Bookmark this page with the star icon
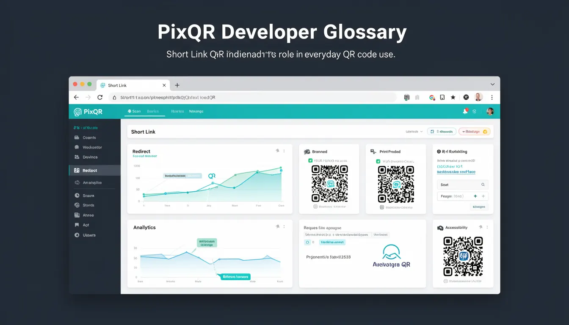 pyautogui.click(x=453, y=97)
